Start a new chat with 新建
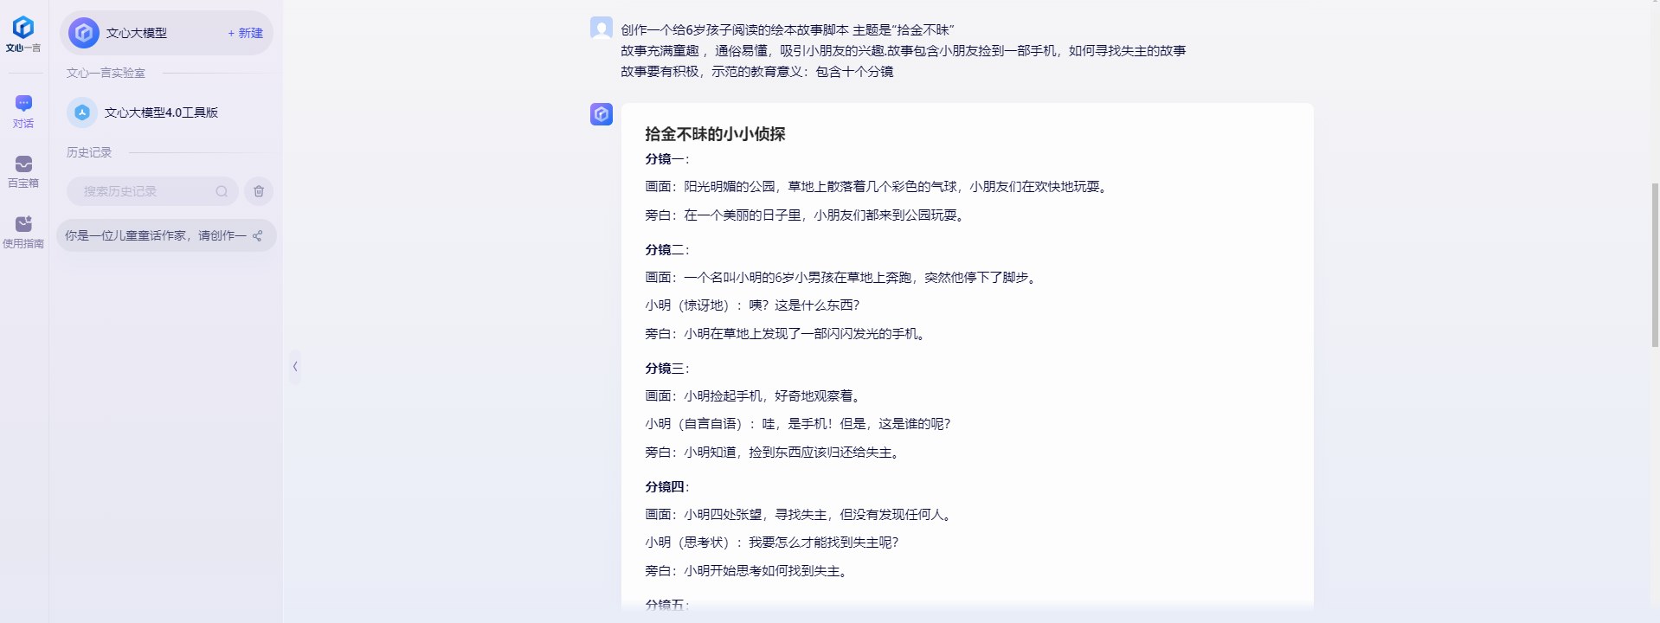This screenshot has width=1660, height=623. click(x=245, y=33)
